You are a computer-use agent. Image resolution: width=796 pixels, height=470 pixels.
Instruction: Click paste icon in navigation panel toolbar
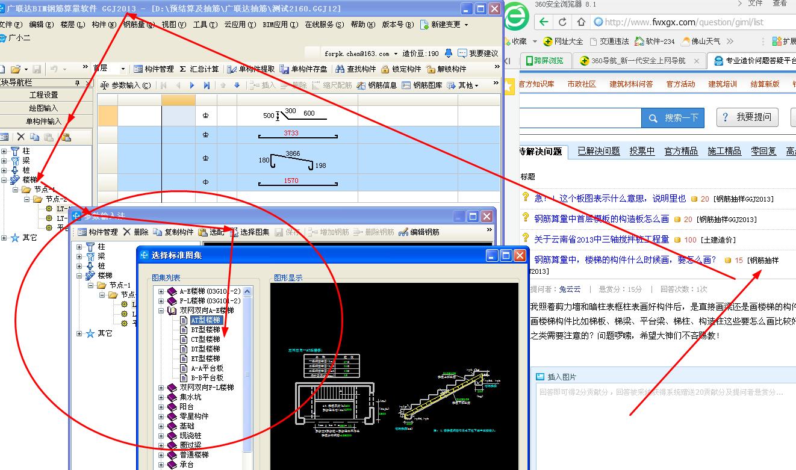pyautogui.click(x=66, y=137)
